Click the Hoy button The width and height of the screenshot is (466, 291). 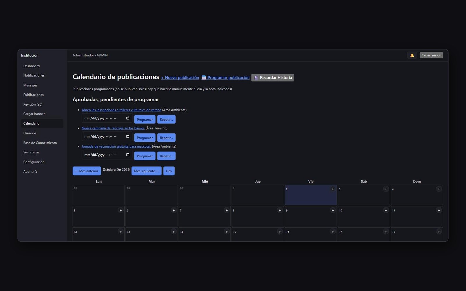coord(169,171)
